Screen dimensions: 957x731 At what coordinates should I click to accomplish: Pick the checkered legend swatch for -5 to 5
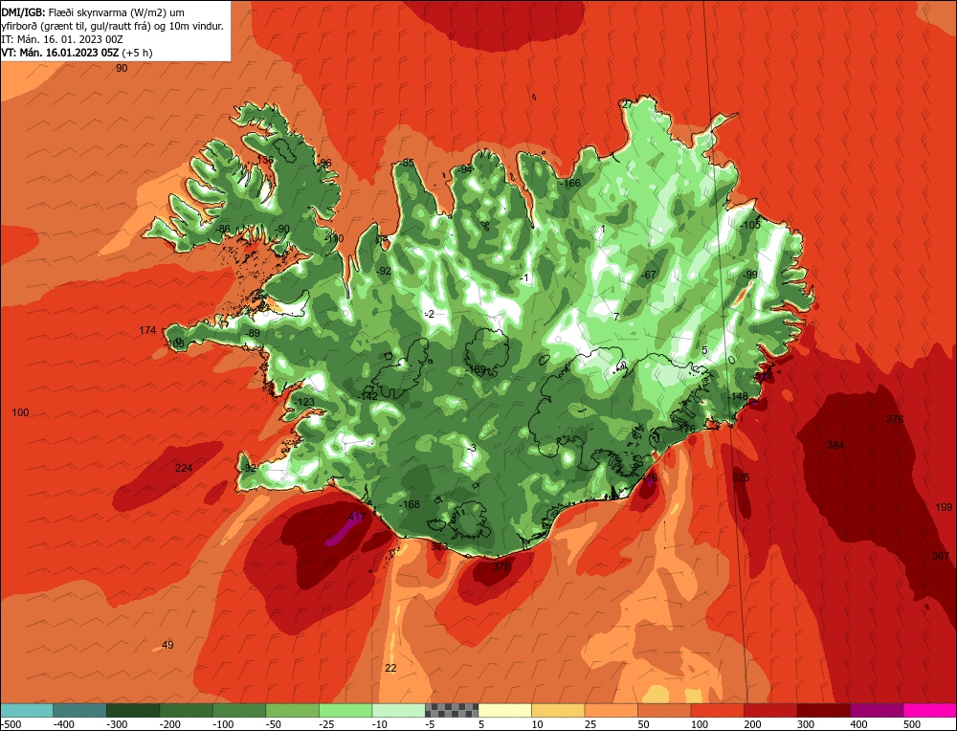tap(452, 710)
